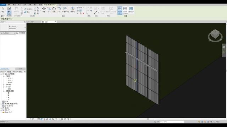Click the zoom tool on navigation bar
Screen dimensions: 227x127
(224, 52)
